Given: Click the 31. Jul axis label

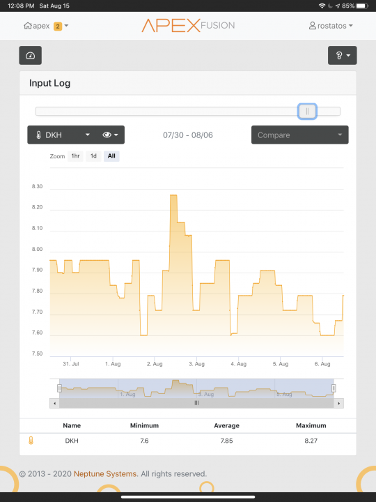Looking at the screenshot, I should pyautogui.click(x=70, y=364).
